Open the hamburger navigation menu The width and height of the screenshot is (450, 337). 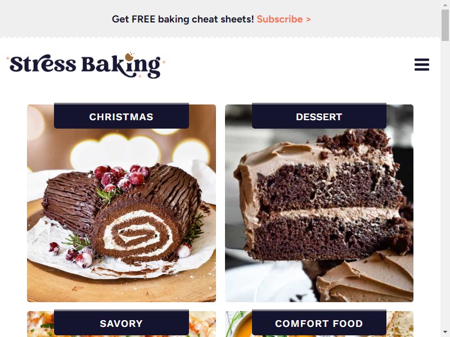421,65
